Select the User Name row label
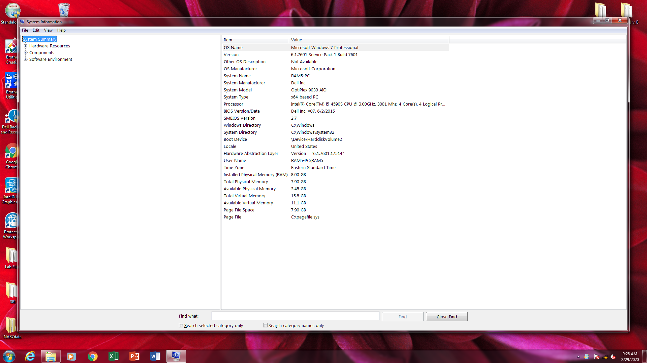The width and height of the screenshot is (647, 363). coord(235,161)
